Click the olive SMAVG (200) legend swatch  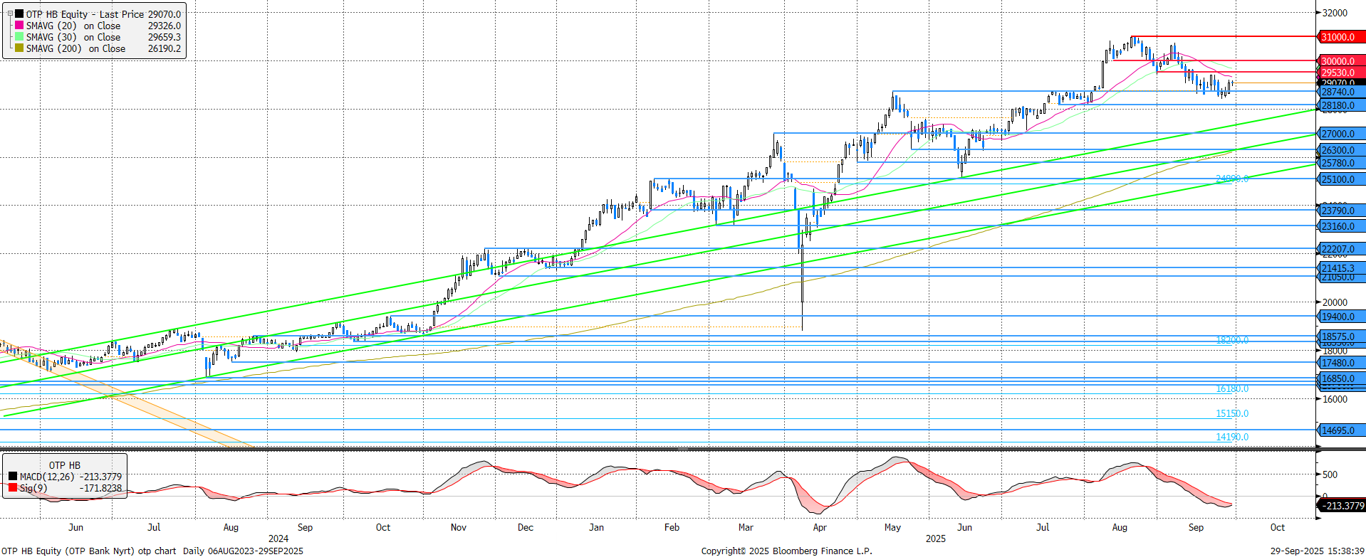(x=19, y=48)
